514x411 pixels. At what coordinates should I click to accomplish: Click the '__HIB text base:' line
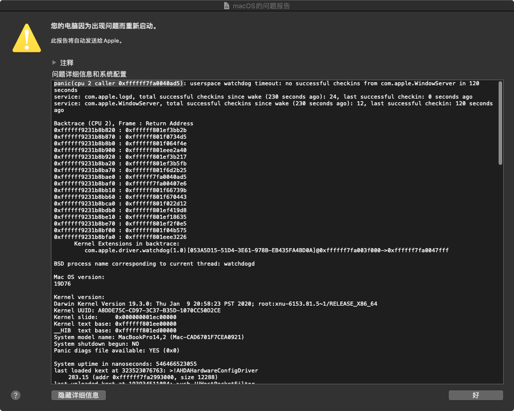pyautogui.click(x=115, y=330)
